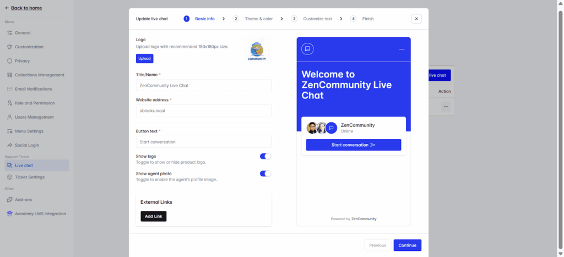This screenshot has height=257, width=564.
Task: Click the round chat icon beside agent avatars
Action: tap(331, 128)
